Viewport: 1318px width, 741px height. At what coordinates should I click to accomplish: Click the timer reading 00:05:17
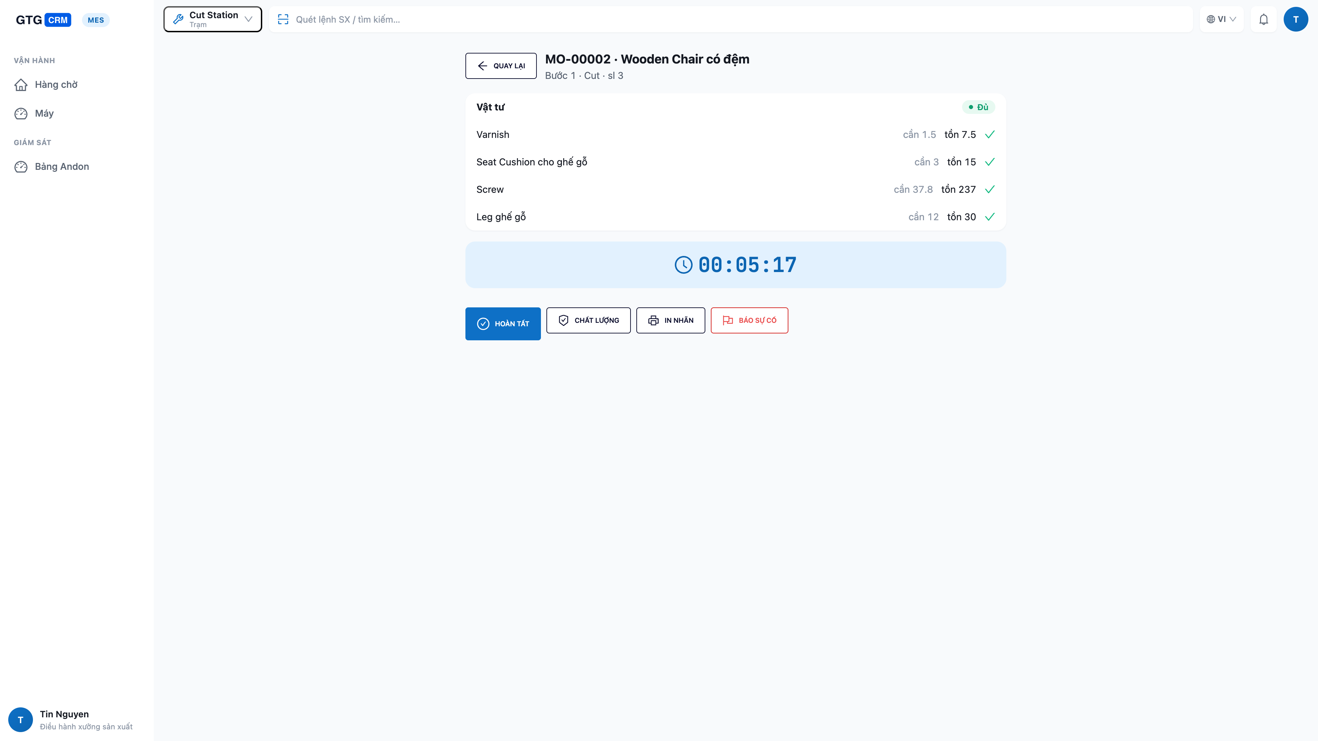[x=747, y=265]
